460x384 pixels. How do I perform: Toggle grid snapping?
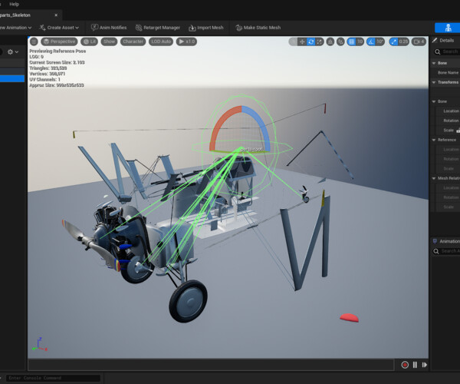tap(351, 41)
